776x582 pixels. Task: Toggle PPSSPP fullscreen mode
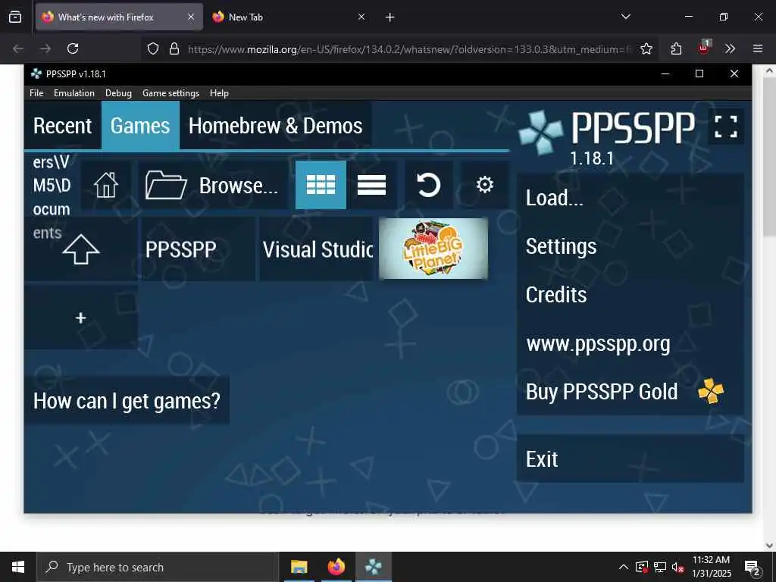(x=726, y=127)
